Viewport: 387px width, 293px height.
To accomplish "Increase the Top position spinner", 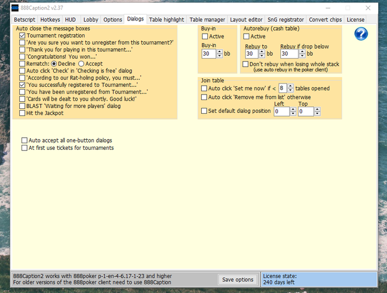I will click(317, 109).
